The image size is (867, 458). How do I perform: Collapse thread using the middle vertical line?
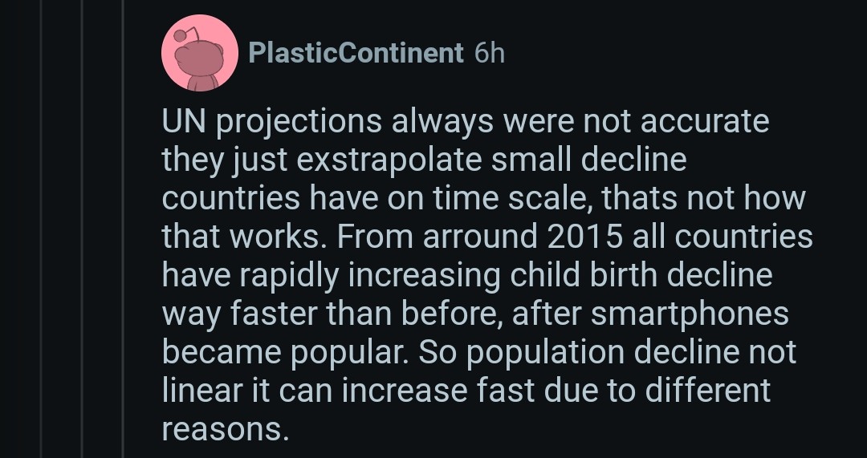[x=83, y=229]
